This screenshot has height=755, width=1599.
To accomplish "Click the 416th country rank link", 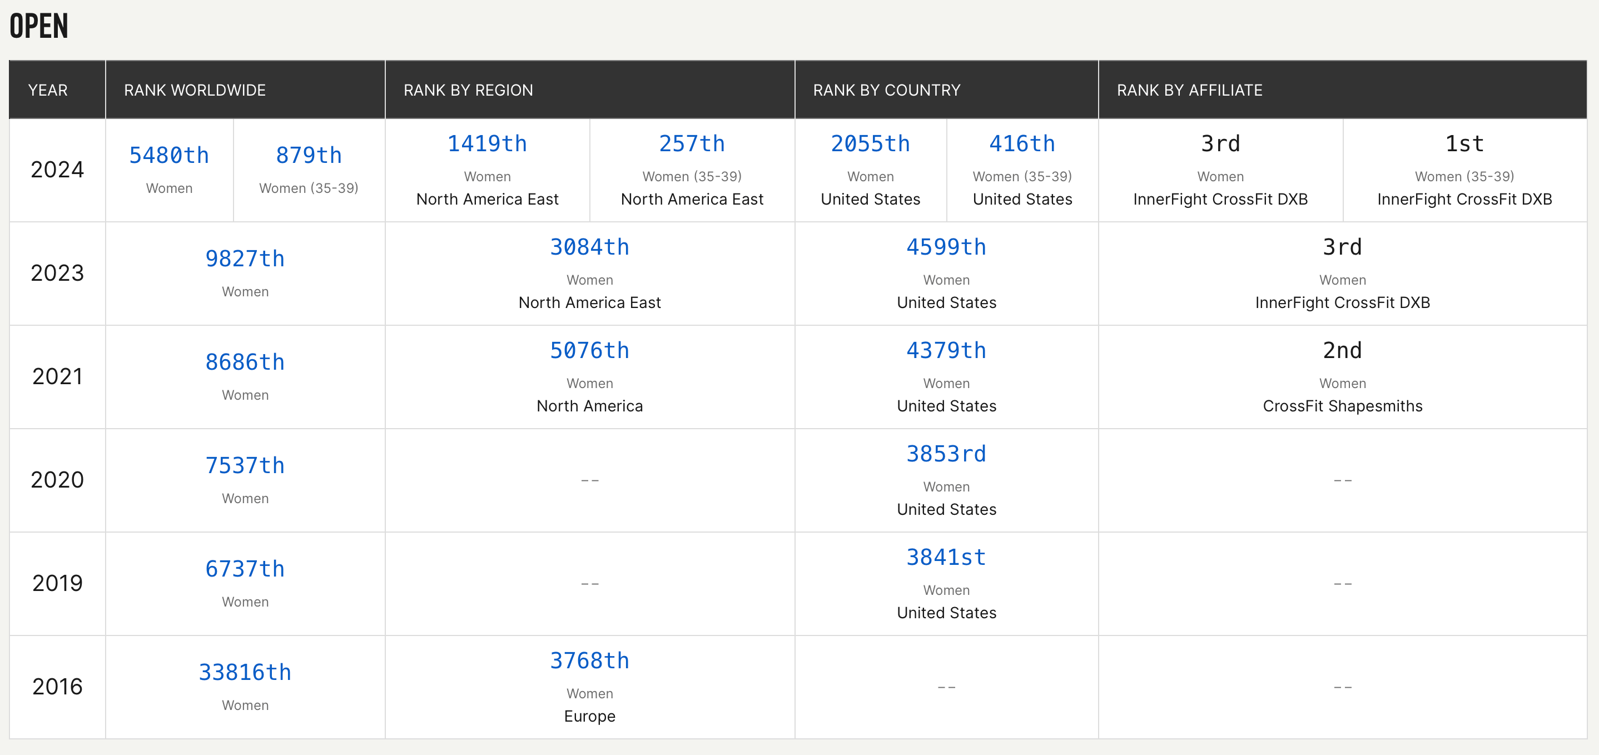I will (1022, 144).
